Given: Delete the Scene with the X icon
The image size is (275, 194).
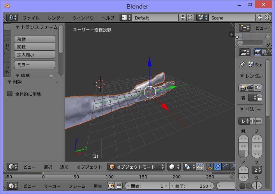Looking at the screenshot, I should pos(267,18).
